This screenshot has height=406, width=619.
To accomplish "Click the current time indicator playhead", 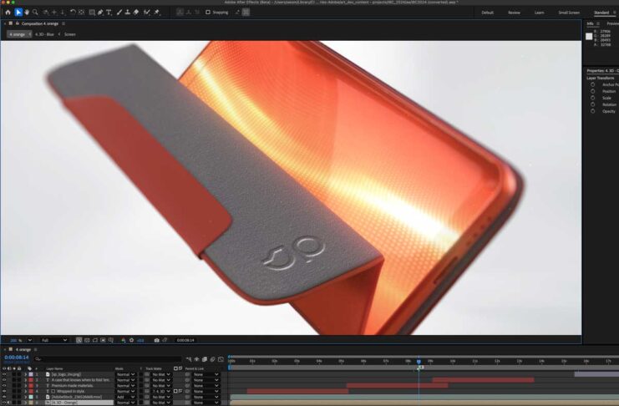I will [419, 362].
